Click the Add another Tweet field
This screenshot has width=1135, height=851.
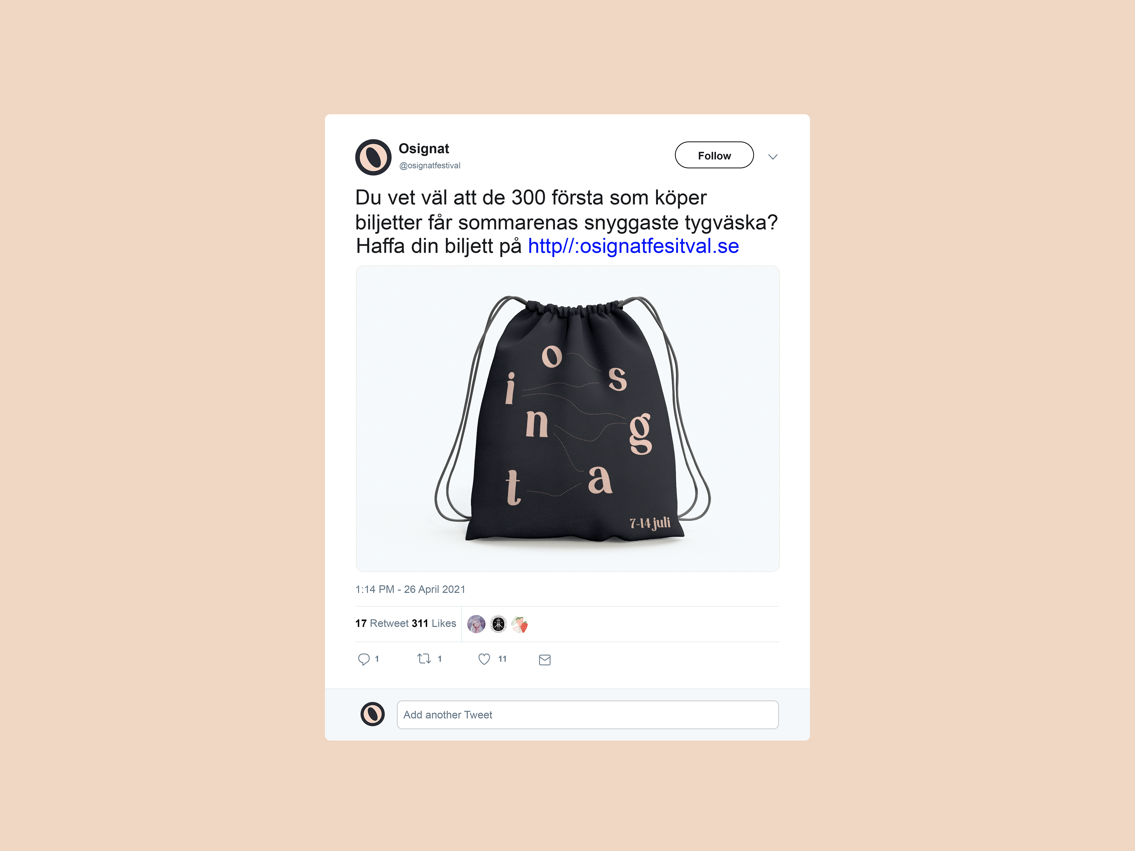pos(588,714)
